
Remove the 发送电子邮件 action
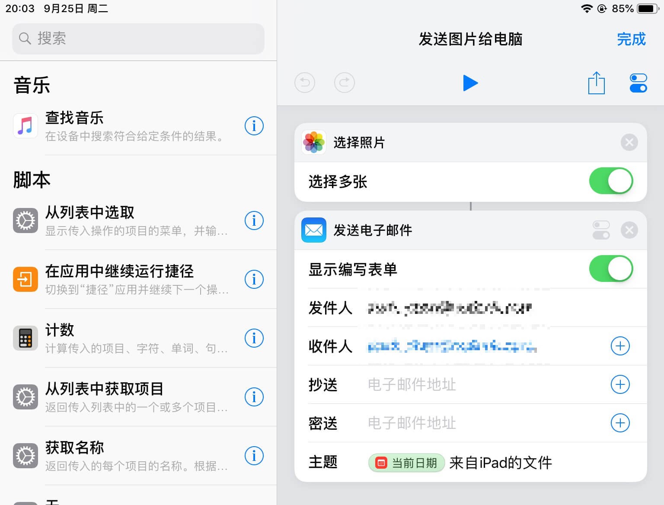pyautogui.click(x=629, y=230)
